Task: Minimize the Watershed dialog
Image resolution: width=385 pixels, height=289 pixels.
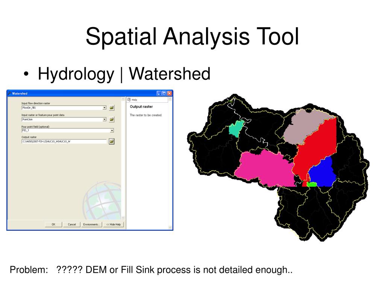Action: [x=159, y=93]
